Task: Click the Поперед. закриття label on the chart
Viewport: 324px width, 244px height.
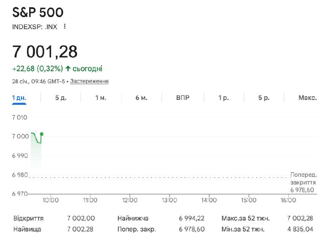Action: 303,178
